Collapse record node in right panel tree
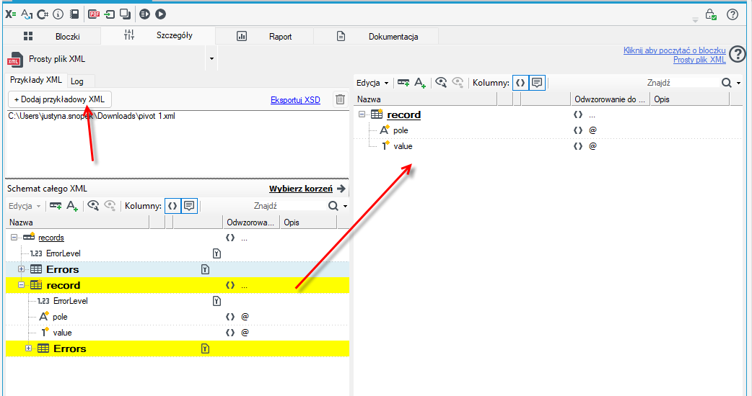752x396 pixels. [362, 114]
